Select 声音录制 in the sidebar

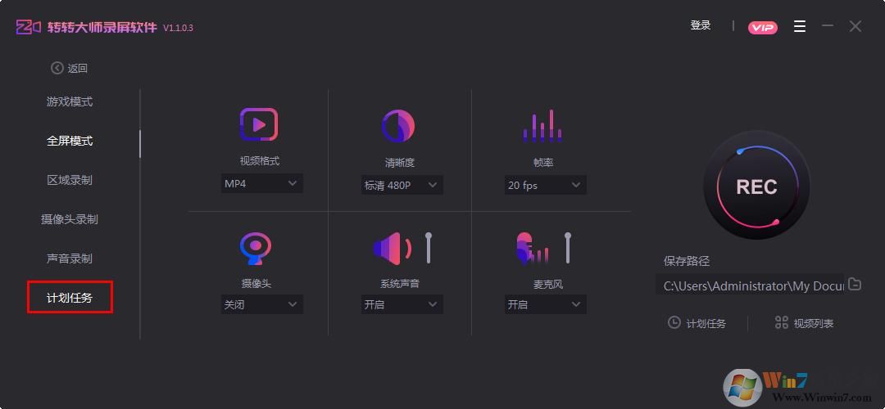click(x=70, y=258)
